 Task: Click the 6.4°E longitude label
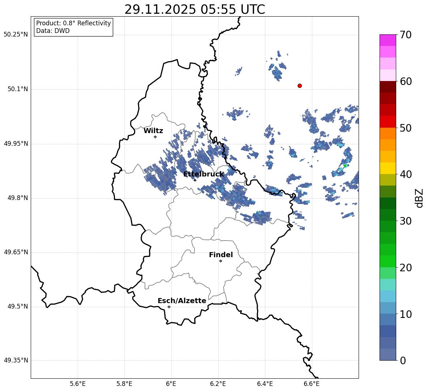click(x=265, y=384)
